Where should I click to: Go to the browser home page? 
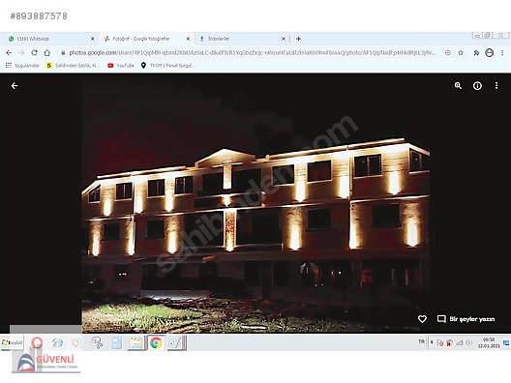(x=47, y=53)
